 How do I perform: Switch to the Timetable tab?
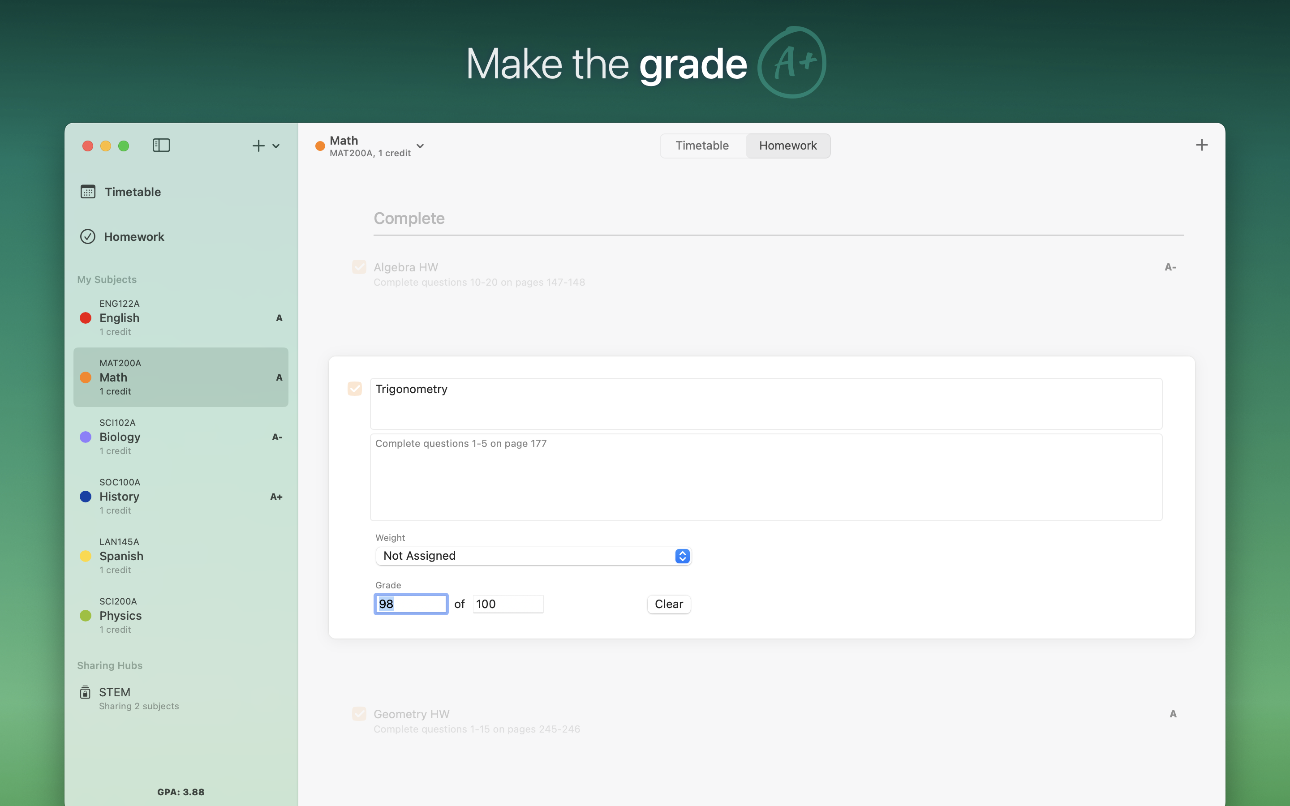click(x=702, y=146)
